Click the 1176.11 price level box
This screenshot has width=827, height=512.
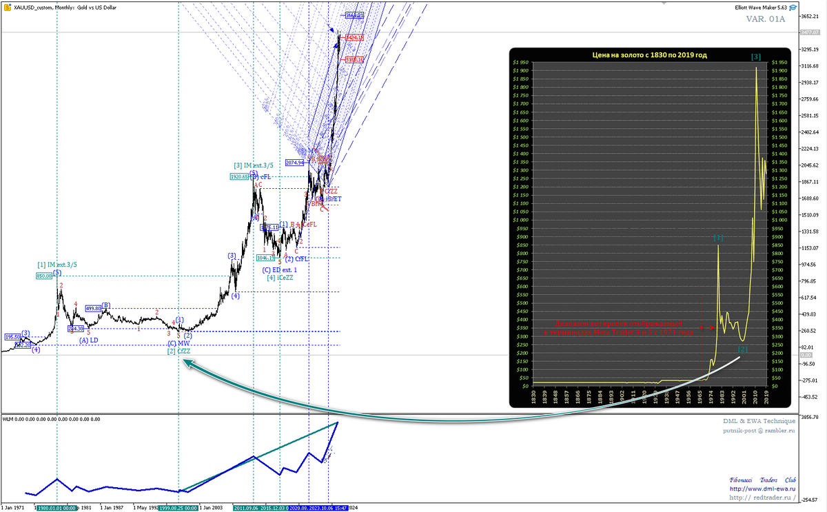(x=269, y=227)
